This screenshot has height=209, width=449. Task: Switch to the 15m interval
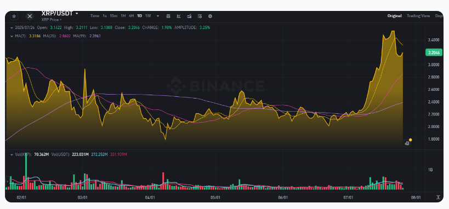click(x=113, y=16)
